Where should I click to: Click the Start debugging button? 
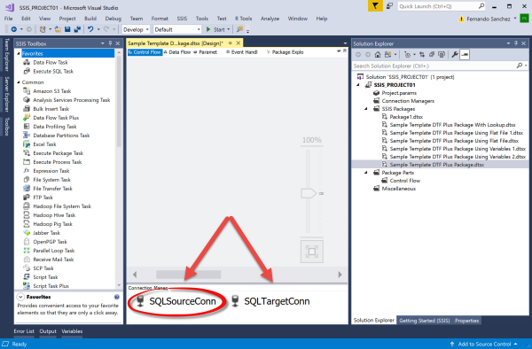point(216,29)
